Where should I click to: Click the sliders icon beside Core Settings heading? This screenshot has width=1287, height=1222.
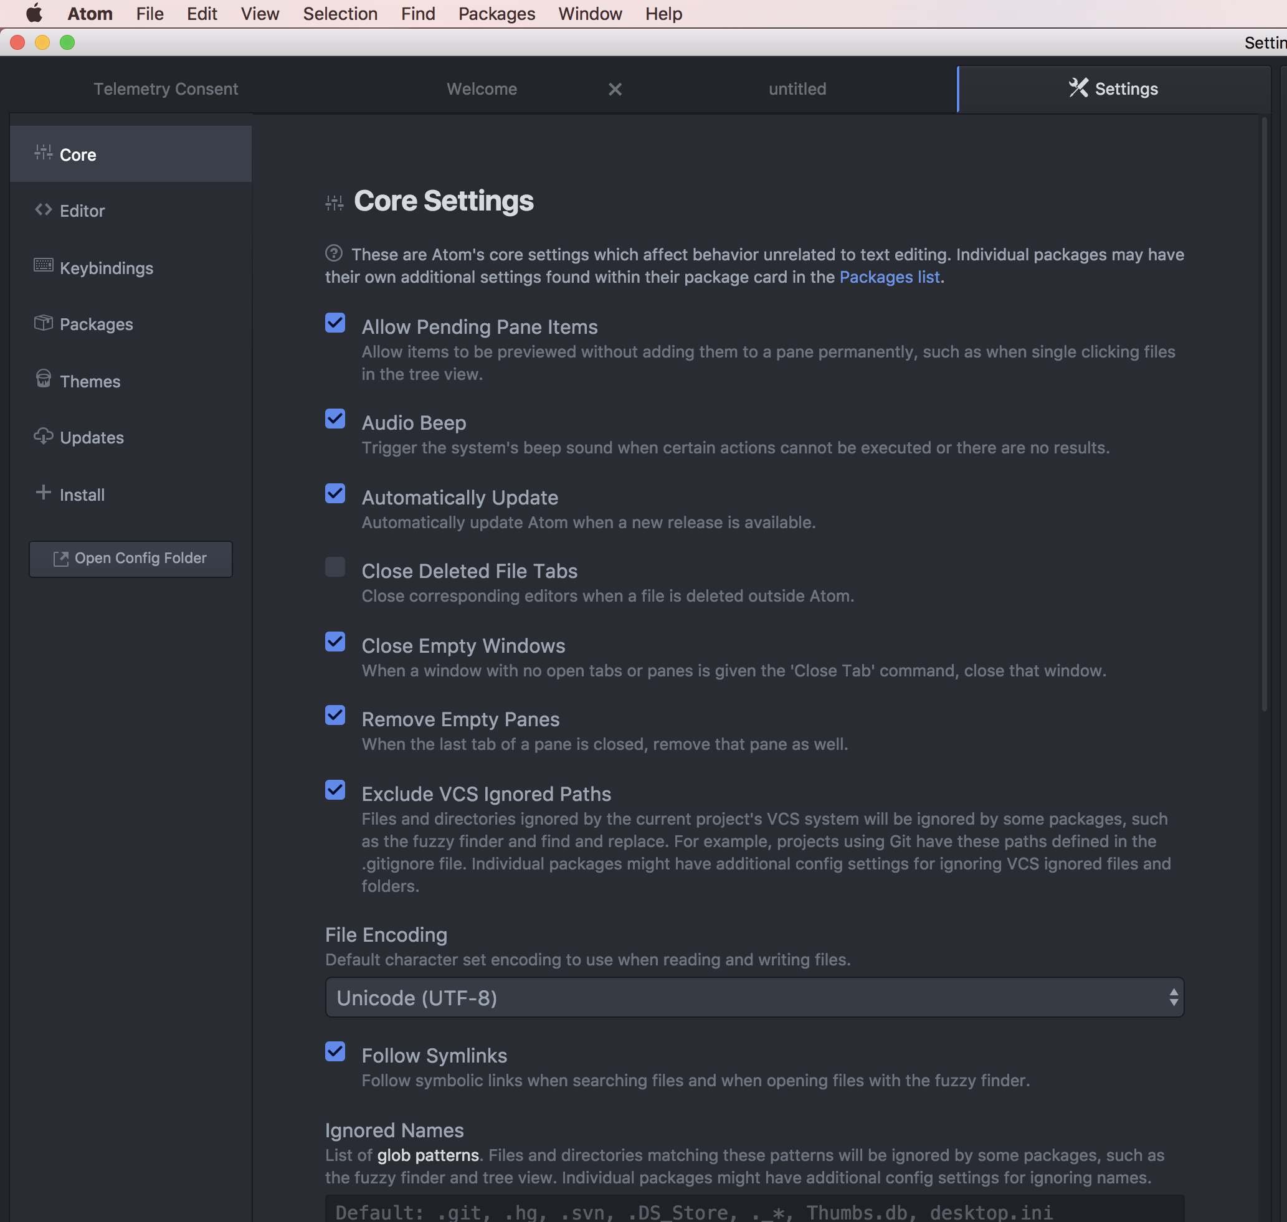335,202
